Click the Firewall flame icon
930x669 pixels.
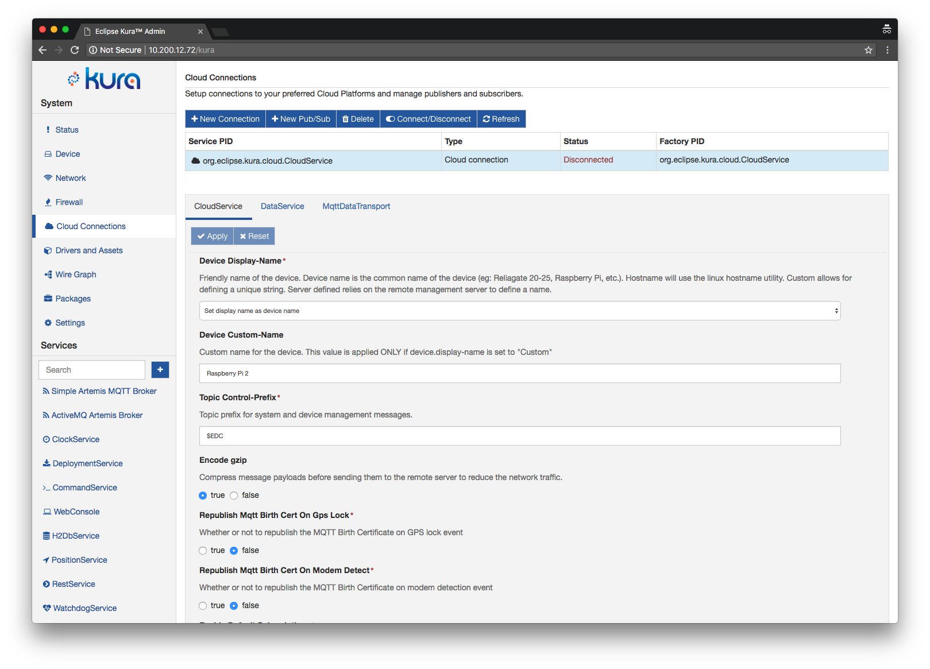tap(48, 202)
